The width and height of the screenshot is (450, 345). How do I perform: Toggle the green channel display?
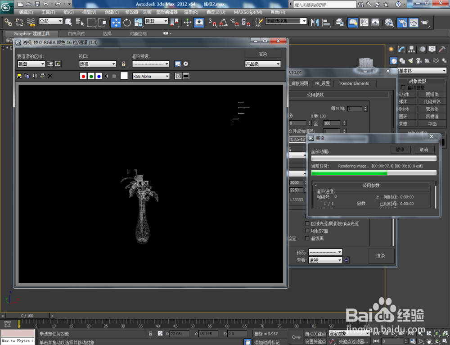91,76
